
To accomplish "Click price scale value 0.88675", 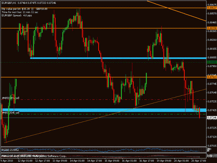I will tap(212, 5).
